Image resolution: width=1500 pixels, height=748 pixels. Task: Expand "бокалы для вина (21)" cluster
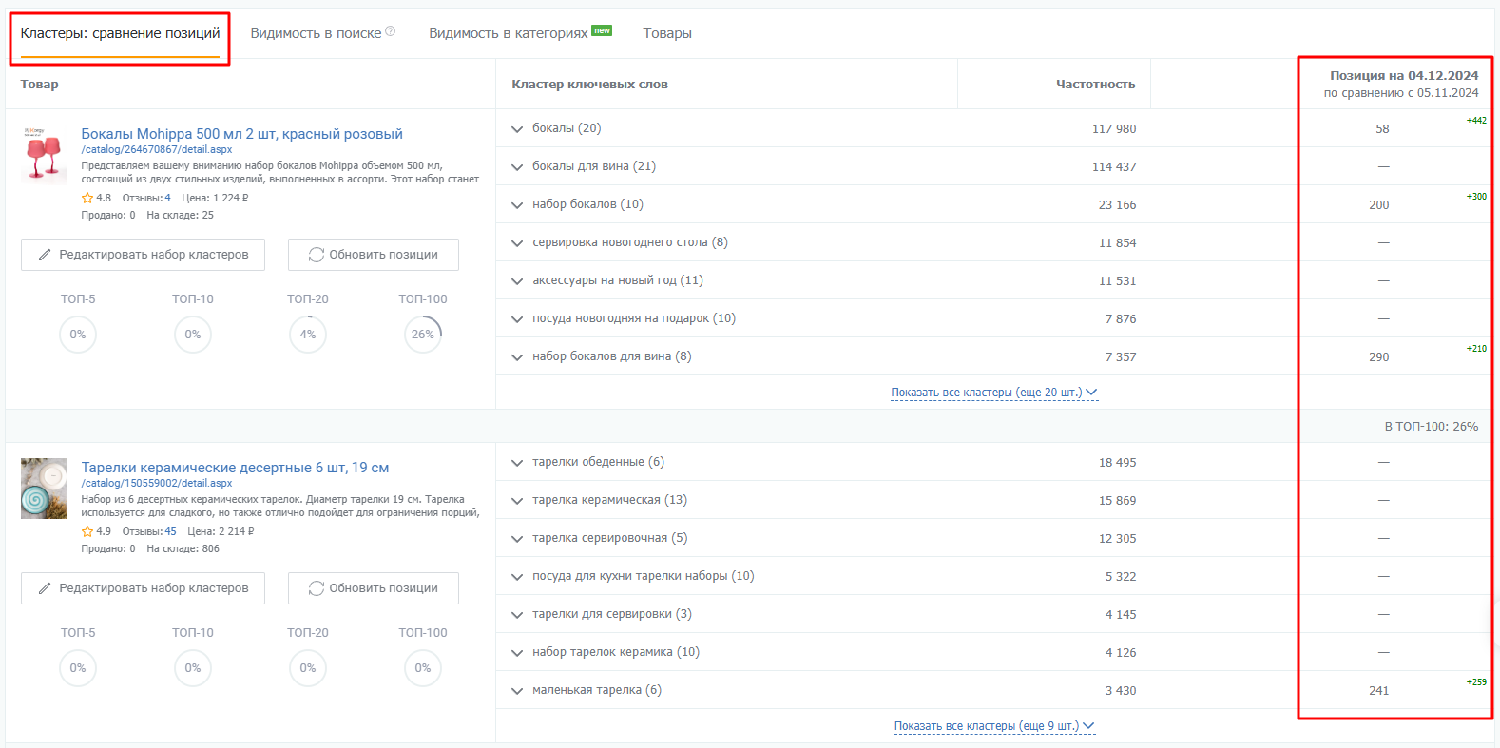[x=517, y=167]
